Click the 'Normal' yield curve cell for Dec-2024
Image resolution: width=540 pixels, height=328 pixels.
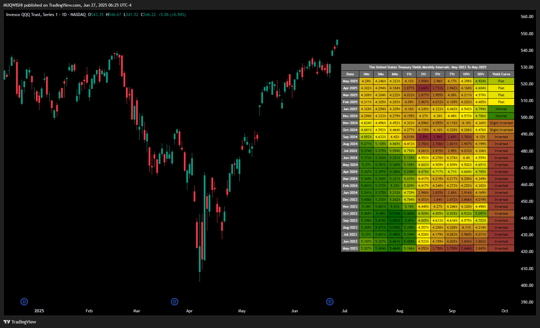coord(501,116)
